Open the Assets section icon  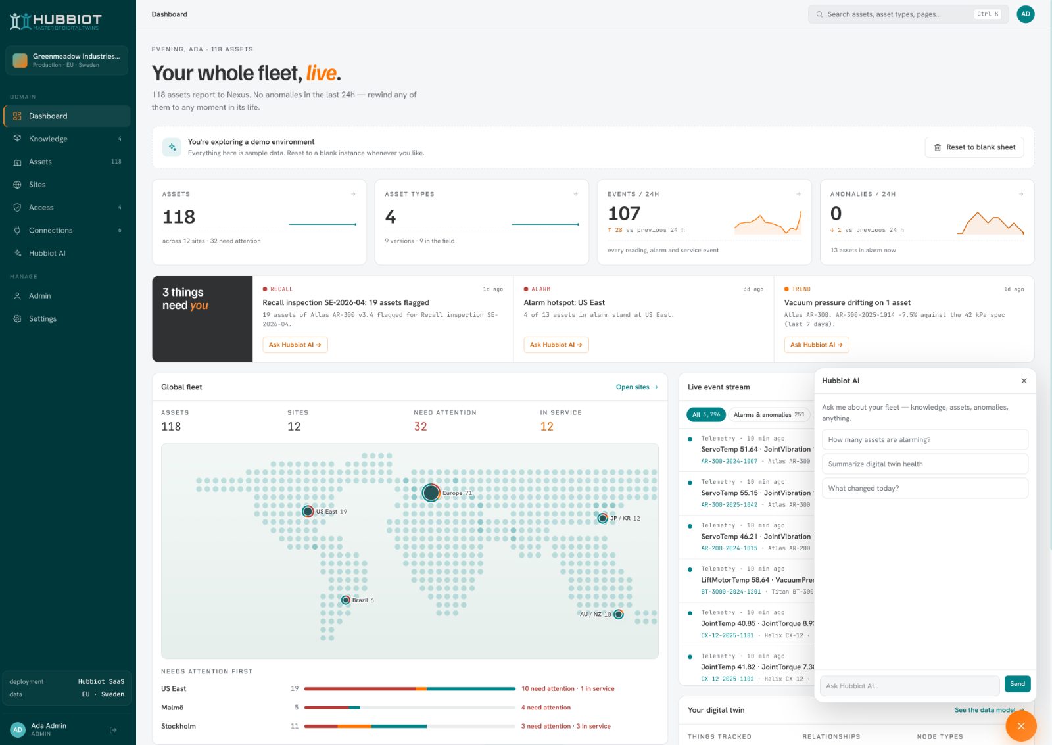click(17, 162)
